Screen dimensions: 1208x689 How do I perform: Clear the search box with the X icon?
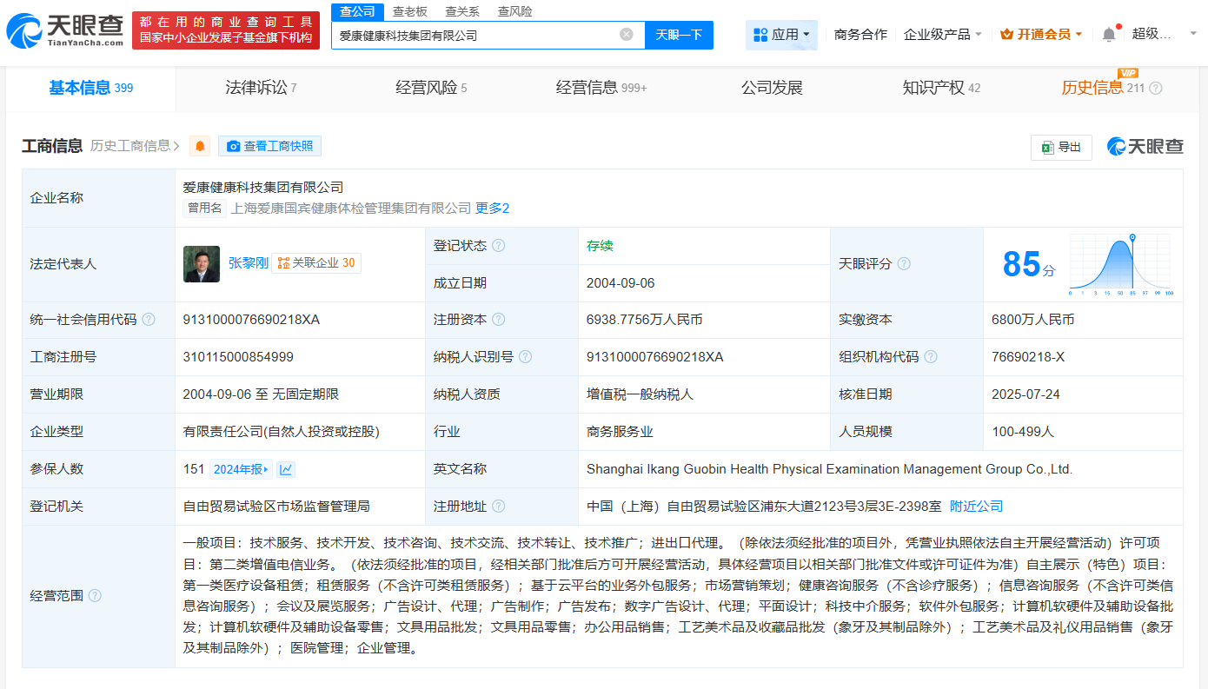click(627, 35)
